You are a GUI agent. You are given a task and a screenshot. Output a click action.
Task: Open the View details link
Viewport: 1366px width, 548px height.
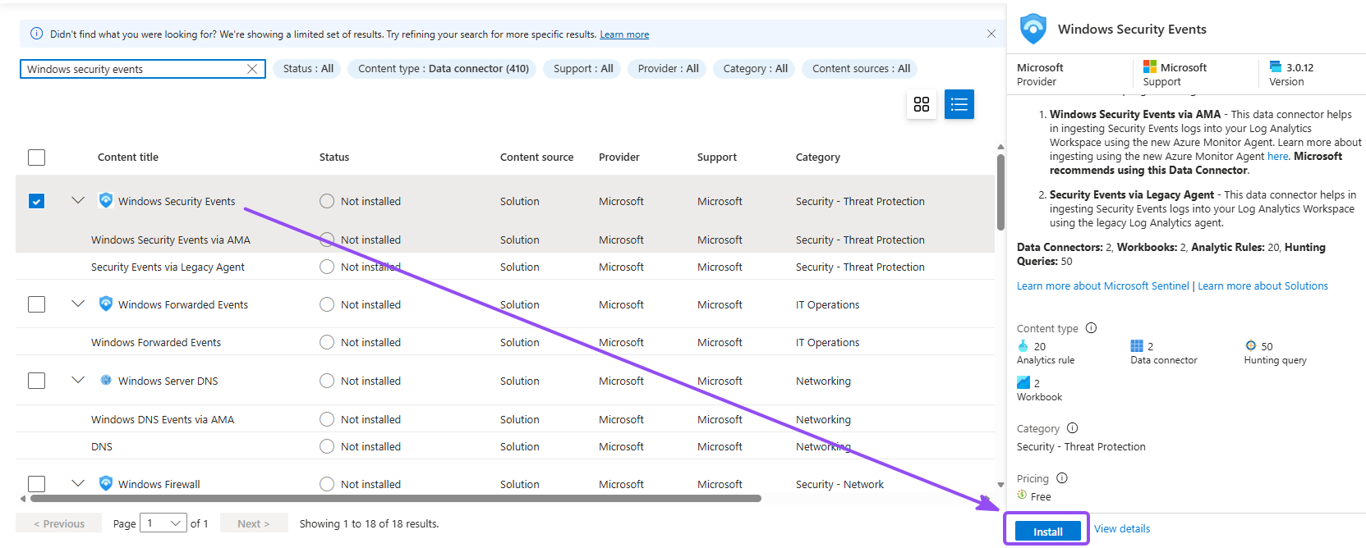pyautogui.click(x=1122, y=529)
